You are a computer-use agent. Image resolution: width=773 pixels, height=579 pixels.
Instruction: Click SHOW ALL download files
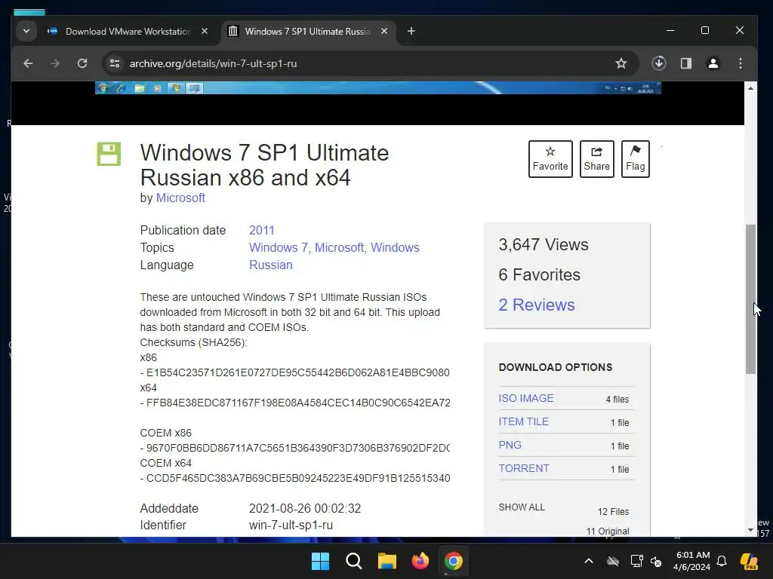(x=522, y=507)
